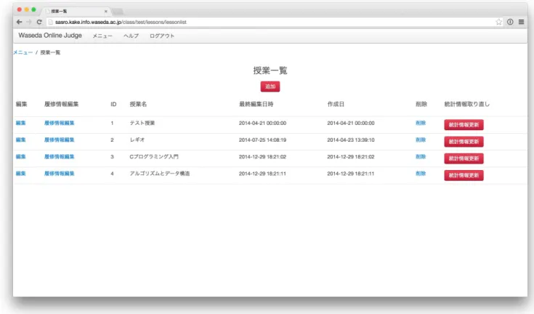Open 履修情報編集 for レギオ
534x314 pixels.
(x=60, y=140)
